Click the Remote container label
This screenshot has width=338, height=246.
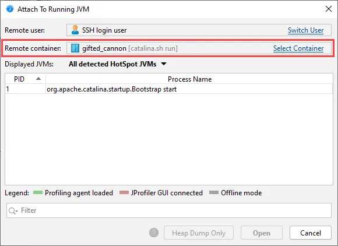click(33, 48)
